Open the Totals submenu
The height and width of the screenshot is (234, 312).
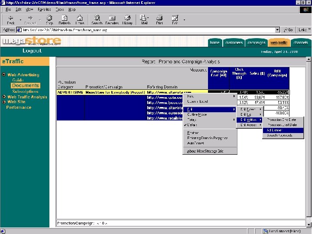point(210,120)
